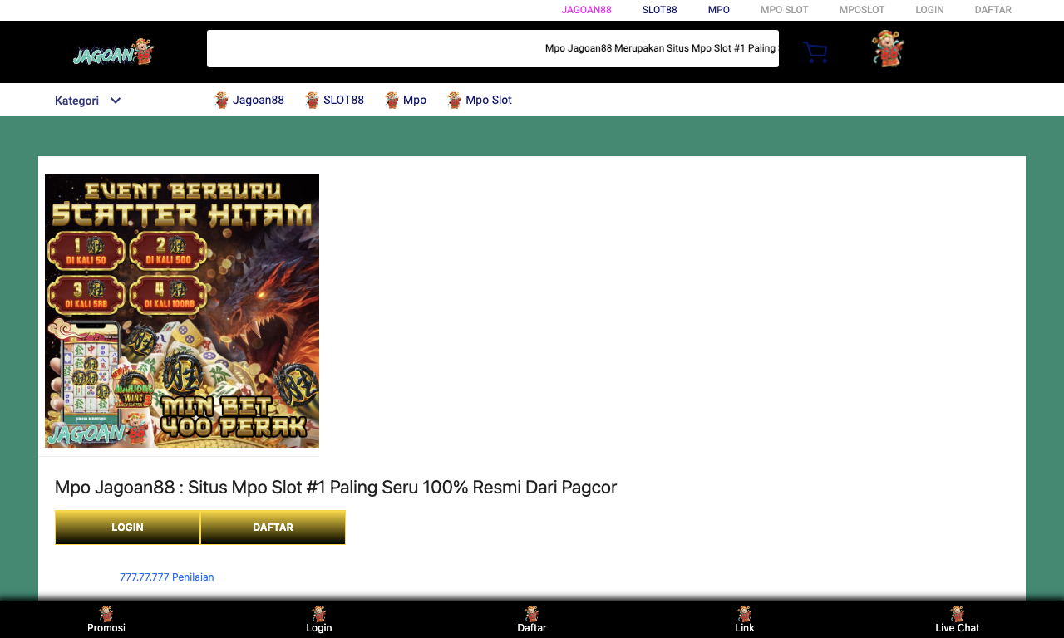Open the Mpo Slot category item
The height and width of the screenshot is (638, 1064).
pos(480,100)
